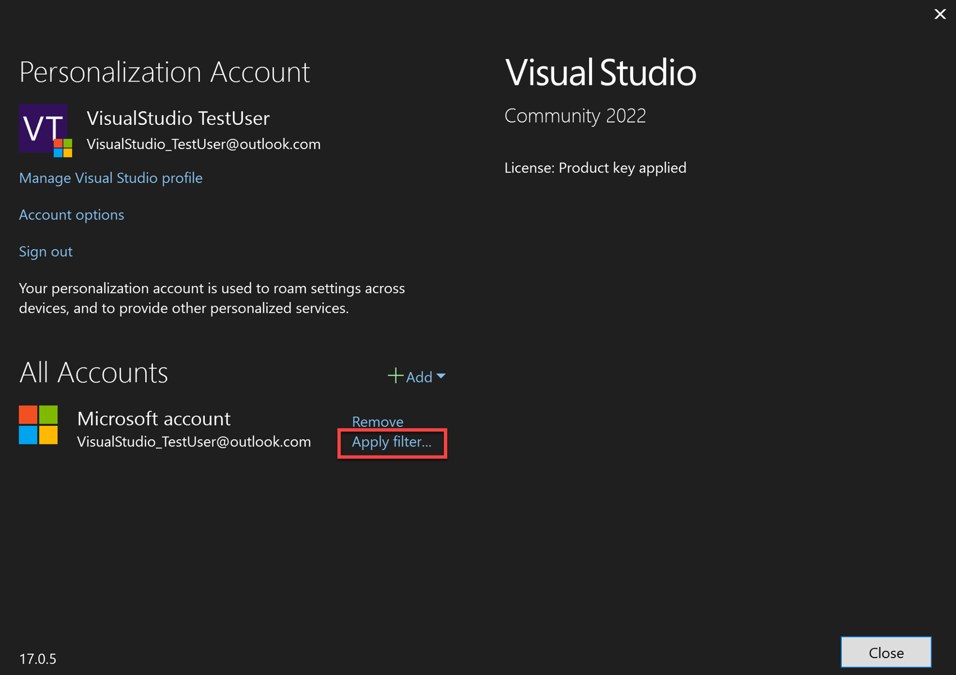Open Apply filter for the Microsoft account

coord(392,442)
